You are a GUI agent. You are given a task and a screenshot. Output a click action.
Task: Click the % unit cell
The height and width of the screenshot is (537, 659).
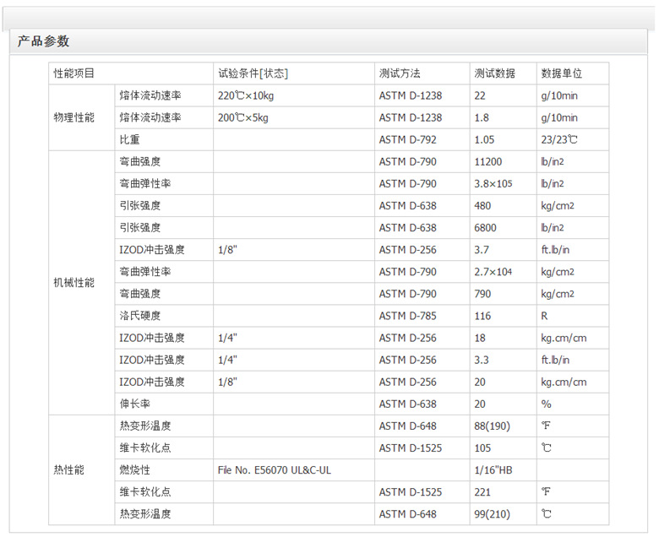click(573, 404)
